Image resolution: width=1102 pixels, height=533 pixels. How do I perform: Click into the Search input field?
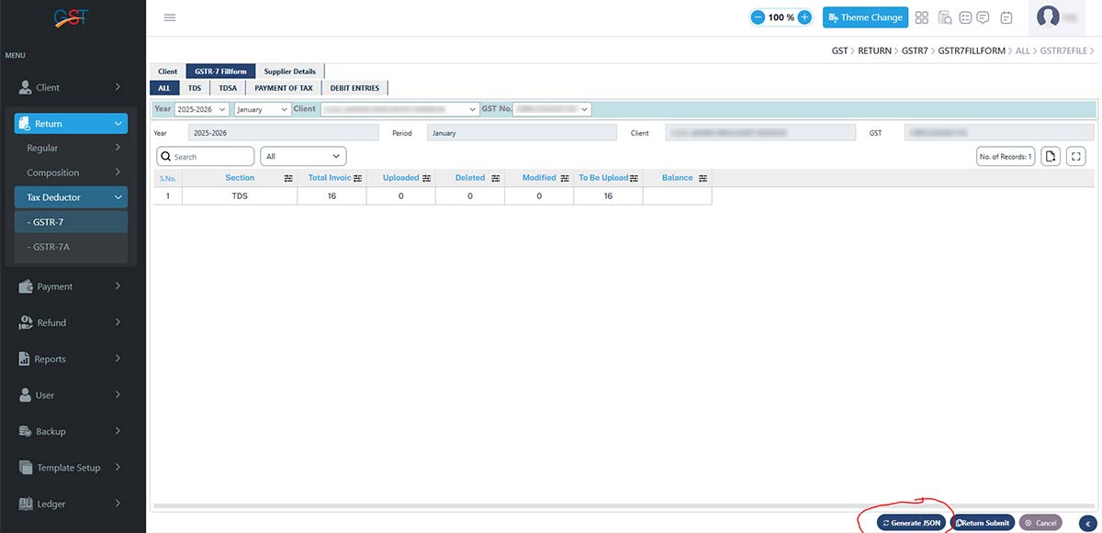[211, 157]
